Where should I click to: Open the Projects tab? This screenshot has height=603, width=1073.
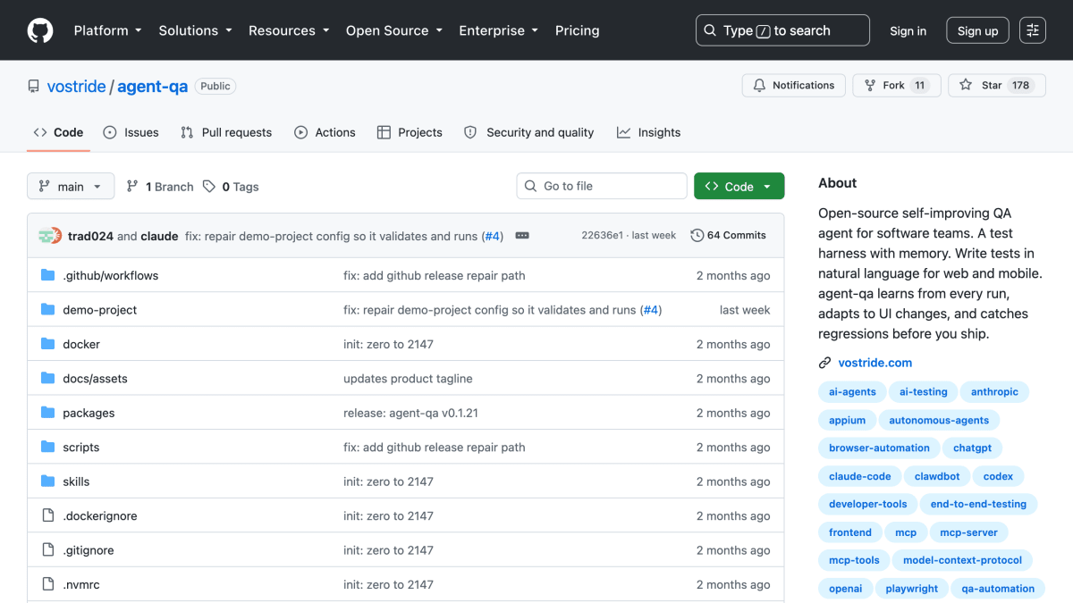point(410,132)
